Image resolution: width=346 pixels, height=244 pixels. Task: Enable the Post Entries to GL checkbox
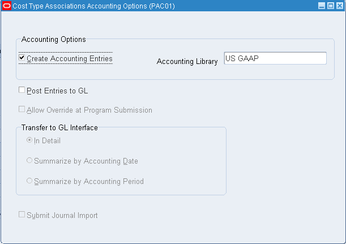pyautogui.click(x=22, y=90)
